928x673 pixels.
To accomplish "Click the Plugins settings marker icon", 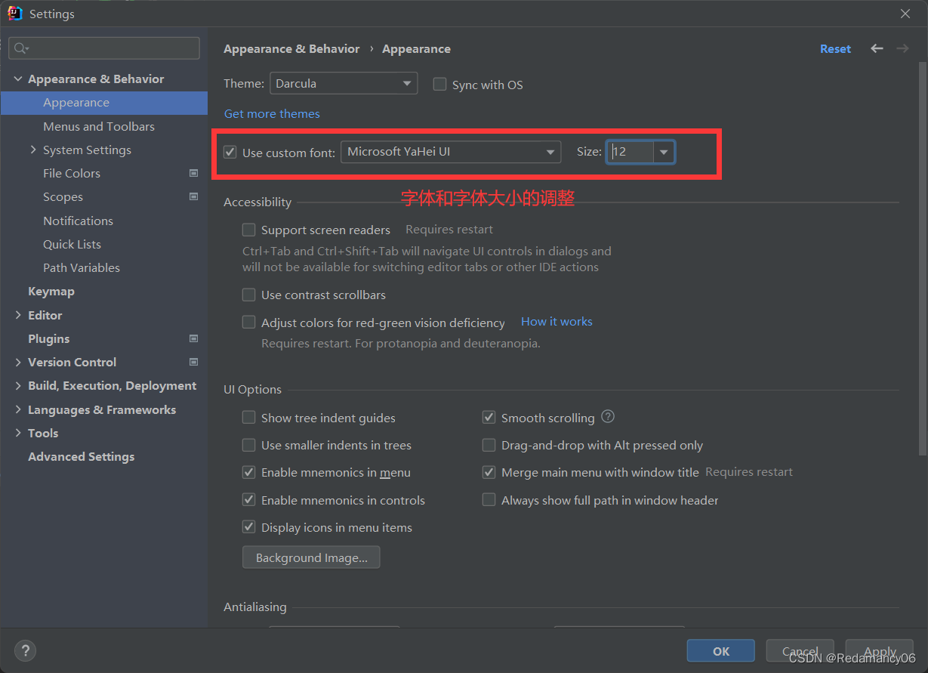I will [194, 338].
